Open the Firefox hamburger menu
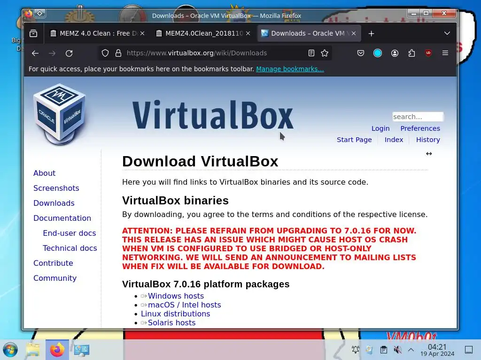The height and width of the screenshot is (360, 481). tap(445, 53)
